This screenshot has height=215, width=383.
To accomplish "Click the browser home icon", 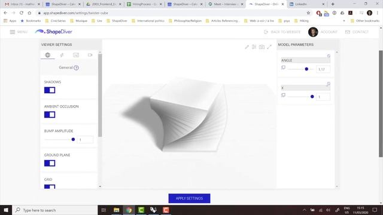I will pos(29,13).
